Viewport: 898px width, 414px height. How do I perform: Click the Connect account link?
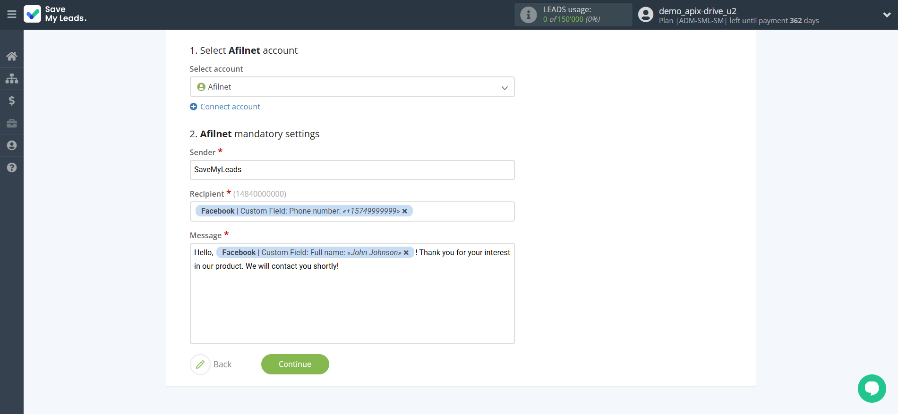230,107
